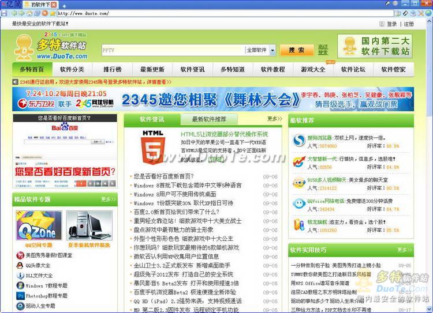The width and height of the screenshot is (433, 313).
Task: Click 更多>> in the 软件实用技巧 header
Action: (404, 250)
